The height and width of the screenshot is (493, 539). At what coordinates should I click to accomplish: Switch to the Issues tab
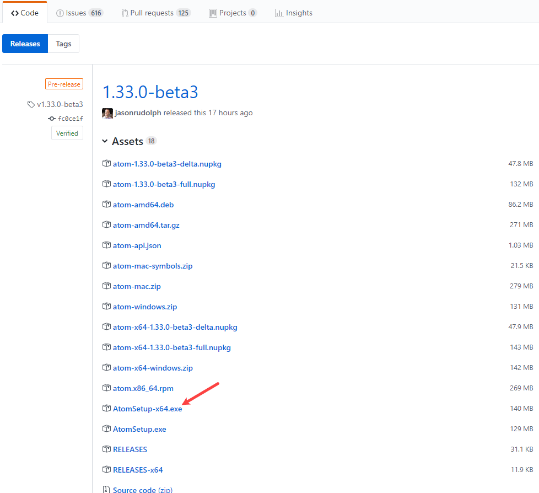coord(80,13)
